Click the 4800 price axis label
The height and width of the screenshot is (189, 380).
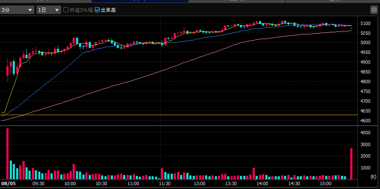coord(365,82)
